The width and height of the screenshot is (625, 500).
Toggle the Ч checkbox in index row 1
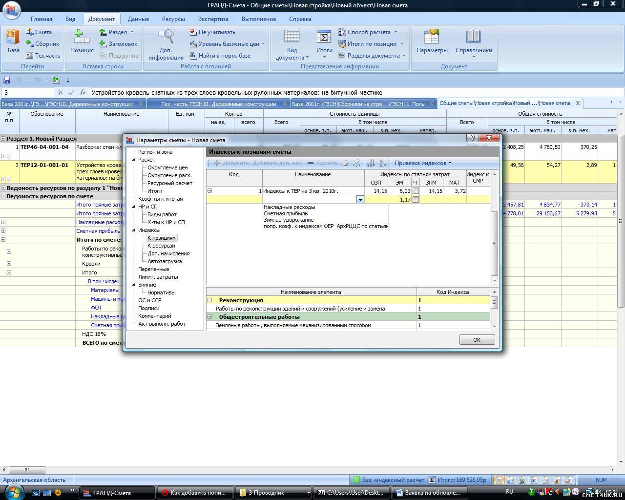416,191
